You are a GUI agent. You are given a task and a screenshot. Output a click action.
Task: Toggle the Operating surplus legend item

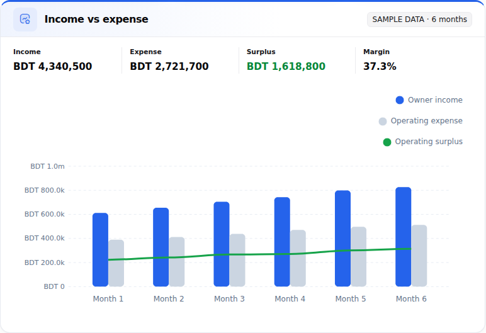tap(423, 142)
